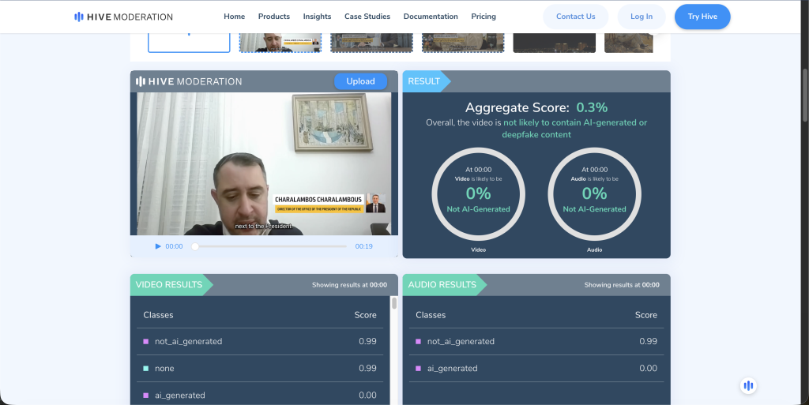Click the Hive logo in video panel header
809x405 pixels.
point(189,81)
